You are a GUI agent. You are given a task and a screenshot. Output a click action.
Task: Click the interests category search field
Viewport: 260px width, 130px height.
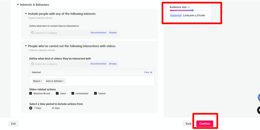74,33
